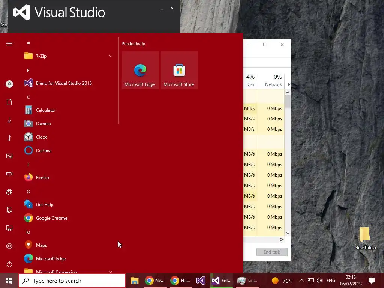384x288 pixels.
Task: Open the Microsoft Edge Productivity tile
Action: point(140,70)
